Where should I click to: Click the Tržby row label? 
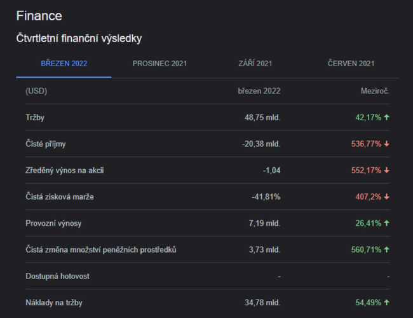tap(34, 118)
